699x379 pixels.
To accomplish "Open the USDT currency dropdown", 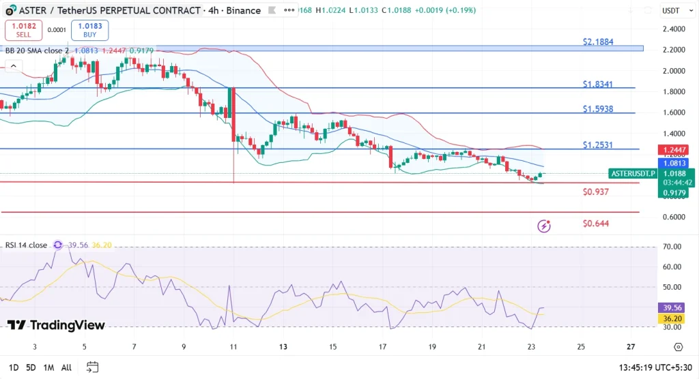I will click(x=676, y=11).
